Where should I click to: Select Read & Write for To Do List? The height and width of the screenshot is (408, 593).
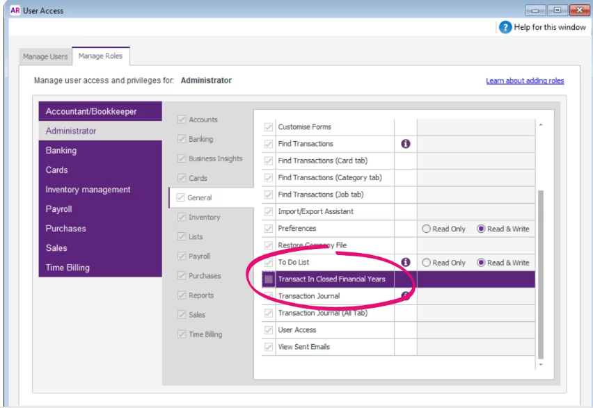[481, 263]
